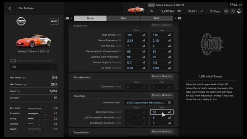Click the Differential Gear list icon
Image resolution: width=247 pixels, height=139 pixels.
pyautogui.click(x=169, y=103)
